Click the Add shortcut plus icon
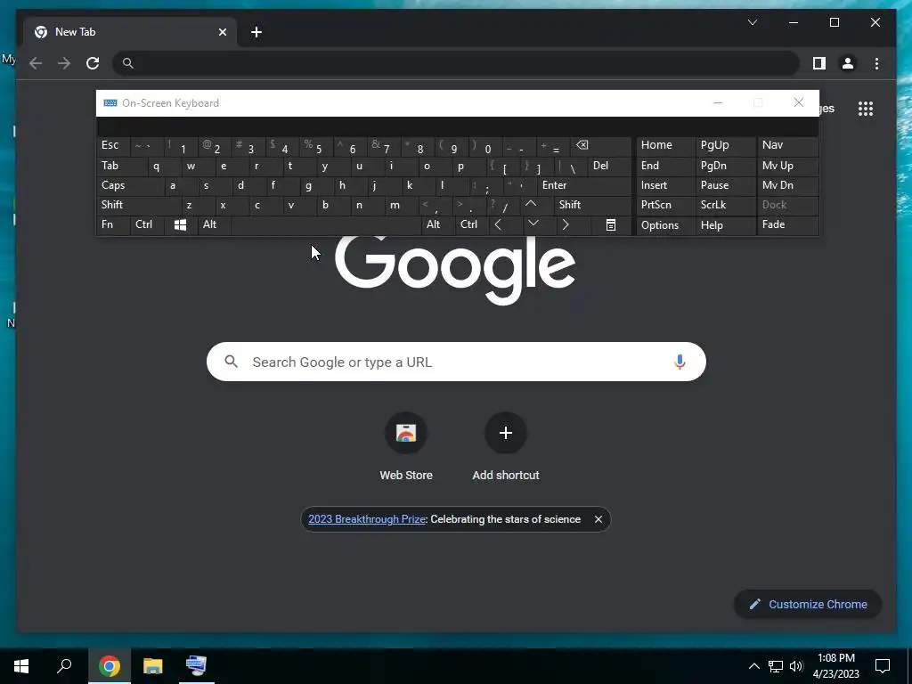Viewport: 912px width, 684px height. (x=506, y=433)
